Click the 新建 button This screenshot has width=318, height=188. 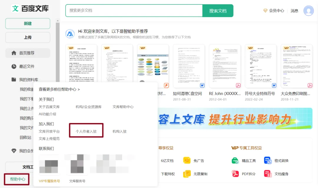[x=28, y=23]
